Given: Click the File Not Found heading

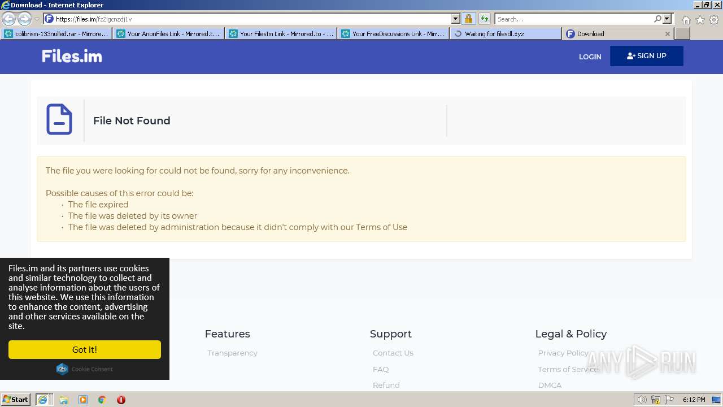Looking at the screenshot, I should 132,120.
